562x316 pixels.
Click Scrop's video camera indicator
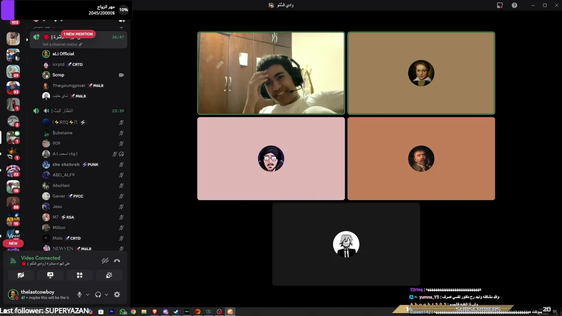(121, 75)
